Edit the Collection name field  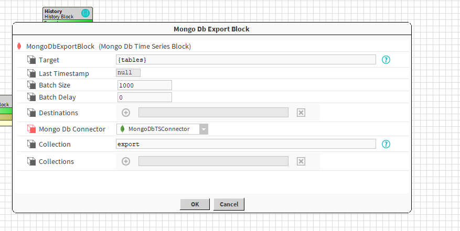245,144
